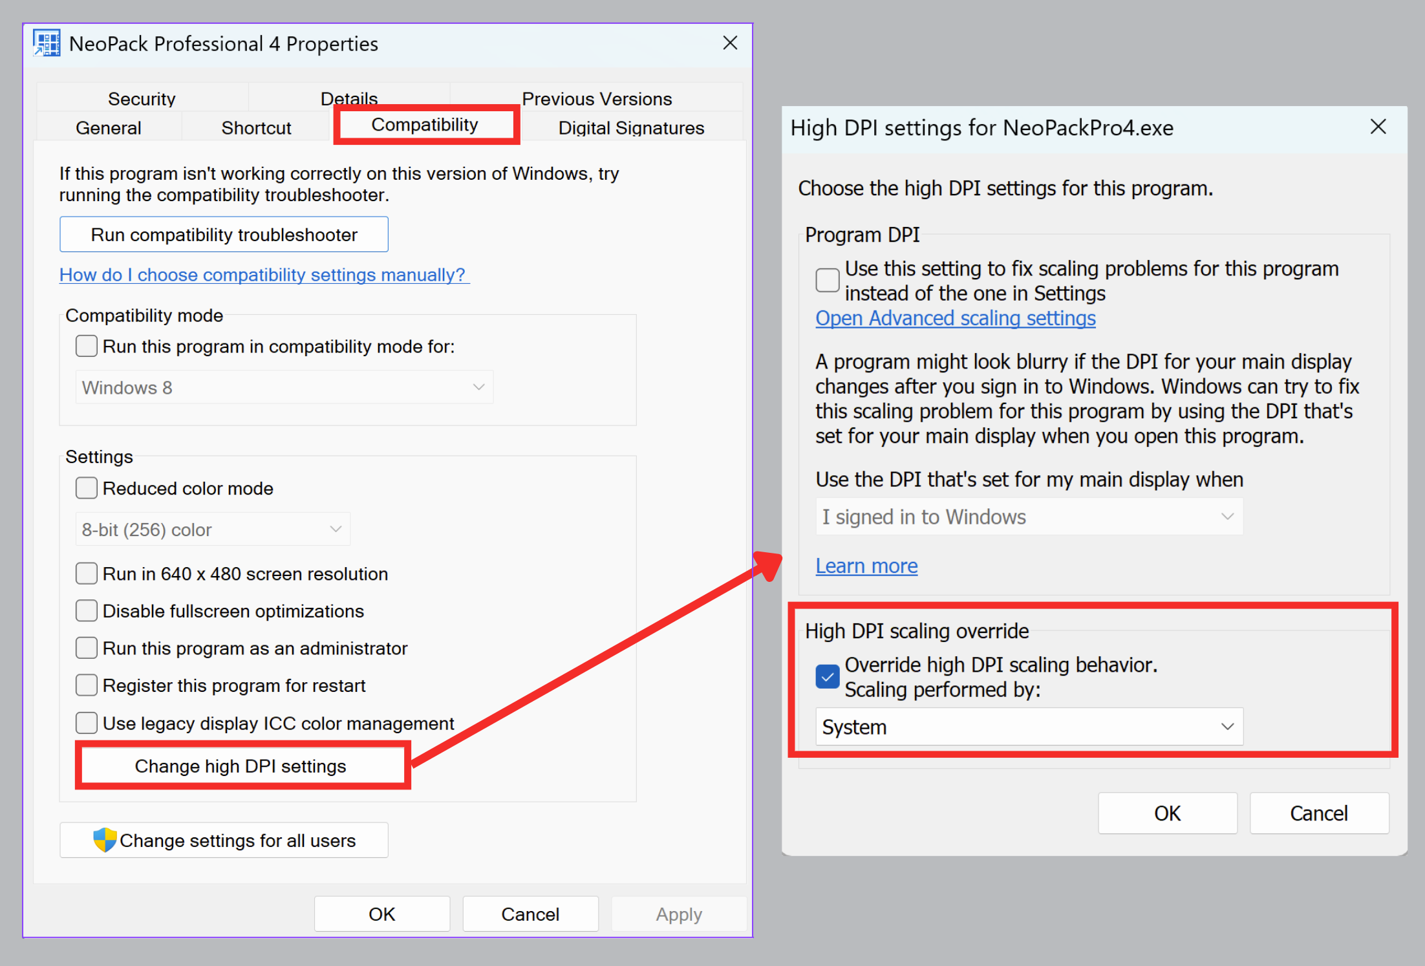The width and height of the screenshot is (1425, 966).
Task: Click Change high DPI settings button
Action: (241, 766)
